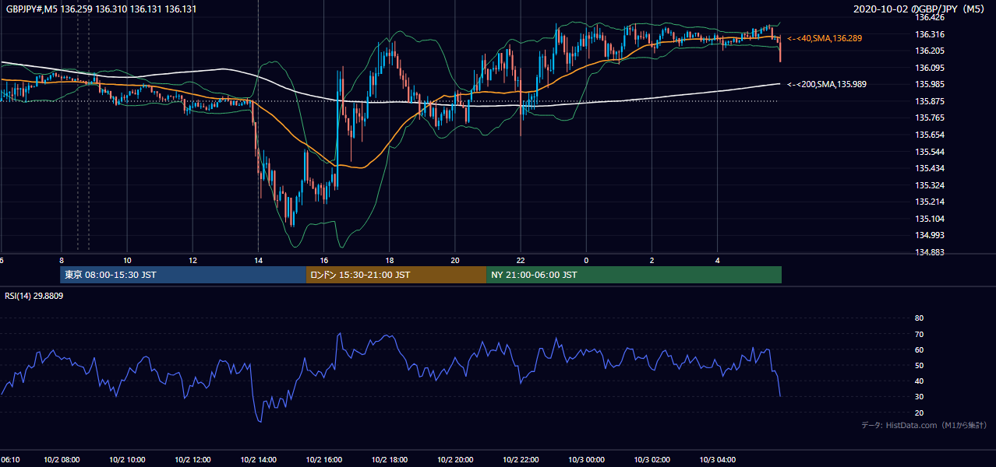Click the 135.544 price axis label

[x=930, y=152]
